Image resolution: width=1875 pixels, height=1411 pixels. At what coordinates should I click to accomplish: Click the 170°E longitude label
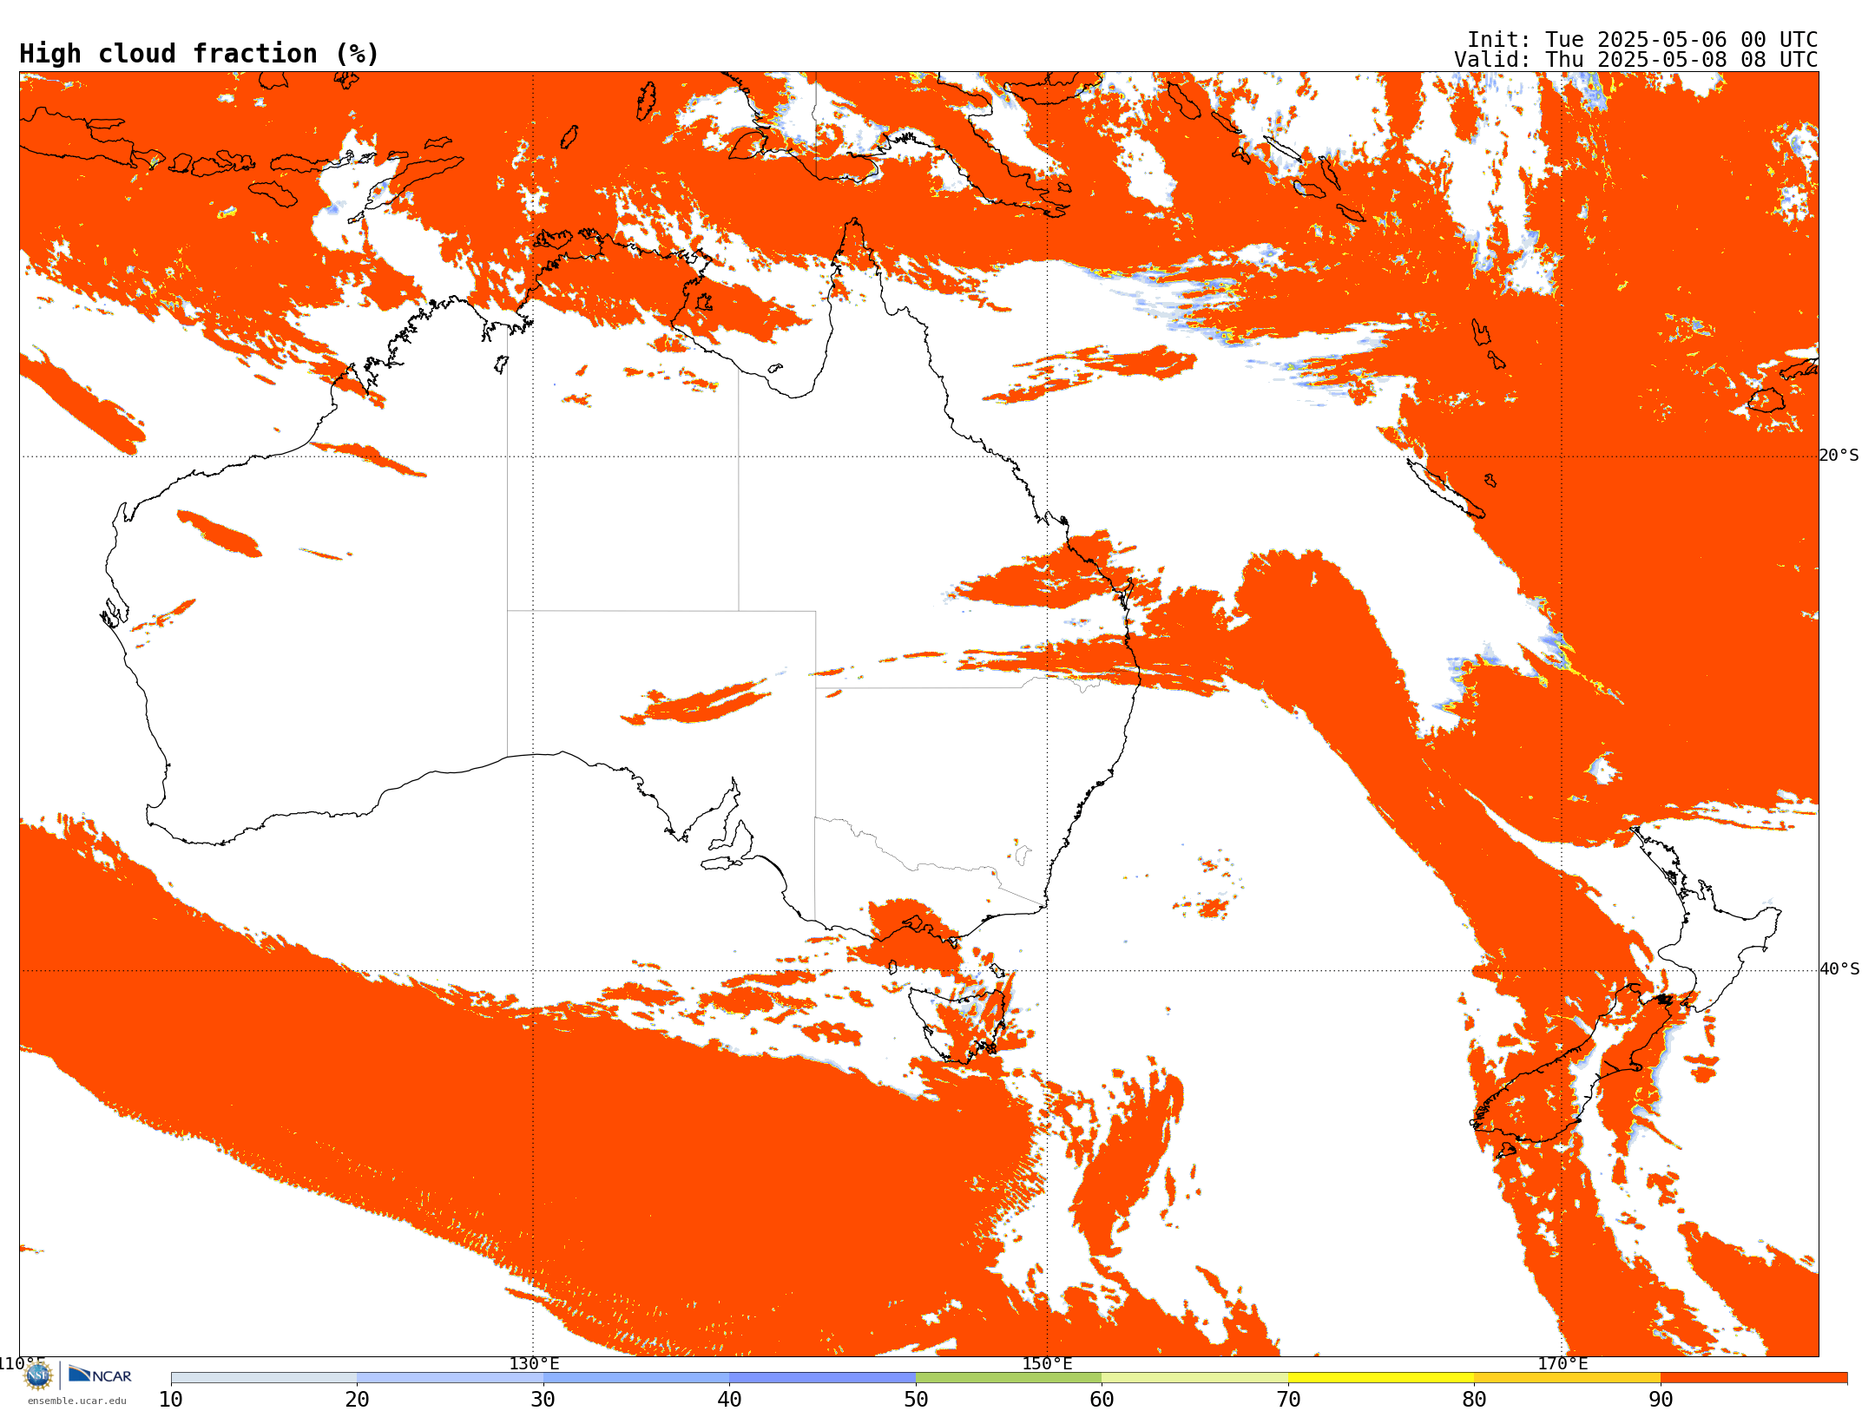[x=1562, y=1363]
